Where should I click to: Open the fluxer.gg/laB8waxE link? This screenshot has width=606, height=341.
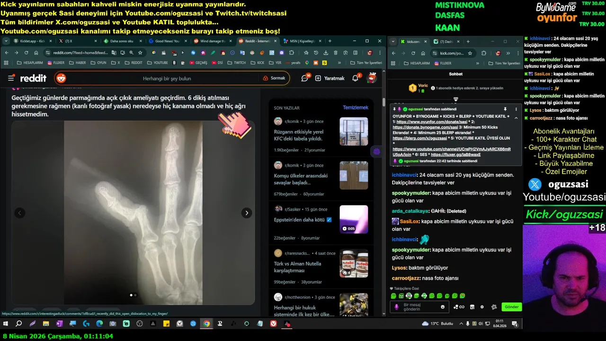tap(456, 155)
